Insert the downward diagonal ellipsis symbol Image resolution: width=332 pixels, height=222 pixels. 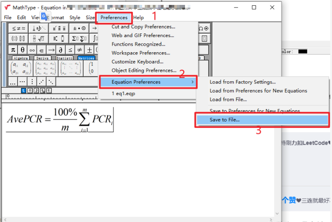(51, 82)
